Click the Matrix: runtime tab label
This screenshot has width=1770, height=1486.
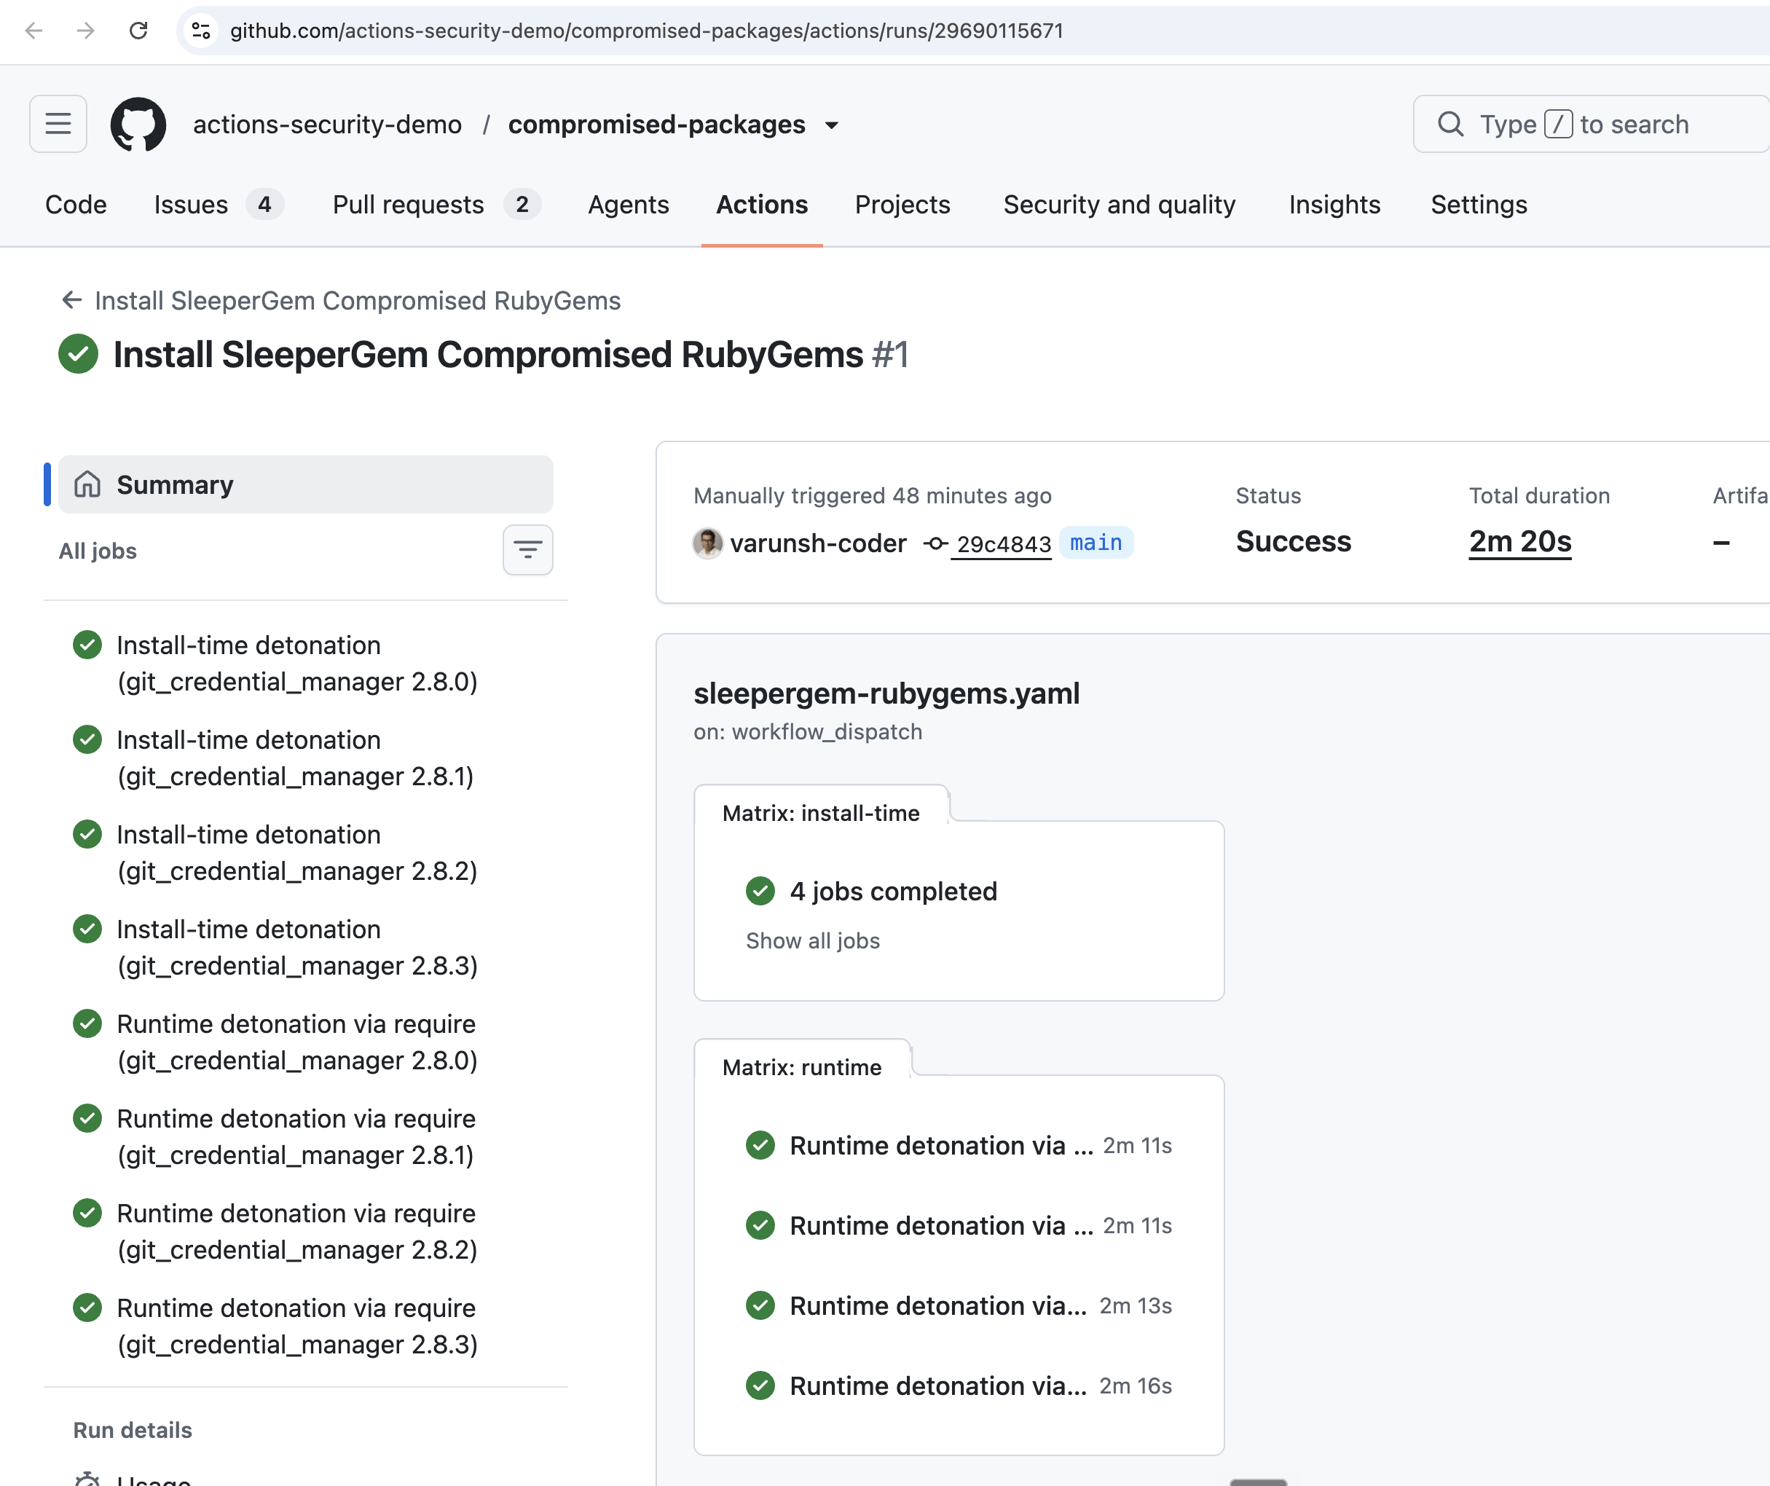[x=801, y=1067]
